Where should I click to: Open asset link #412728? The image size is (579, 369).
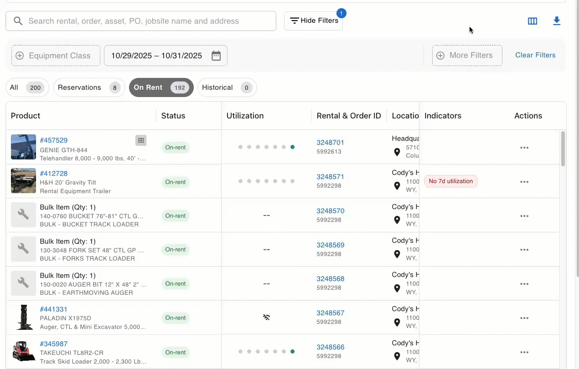click(54, 174)
